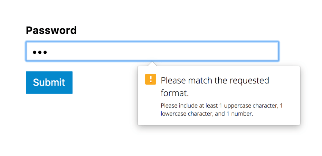This screenshot has width=322, height=156.
Task: Click the Password label above the field
Action: [x=51, y=30]
